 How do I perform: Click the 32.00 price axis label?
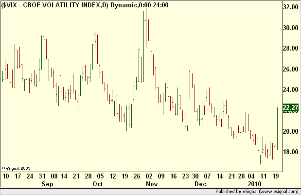click(291, 7)
